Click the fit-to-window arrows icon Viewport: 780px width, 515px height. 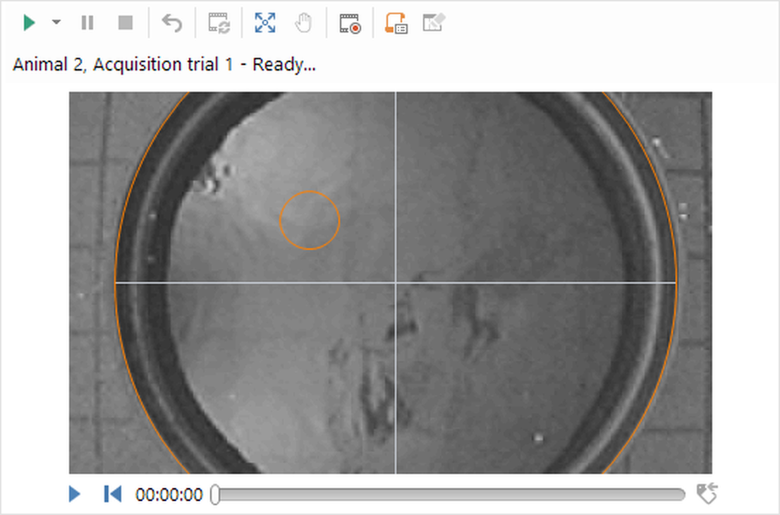tap(265, 23)
